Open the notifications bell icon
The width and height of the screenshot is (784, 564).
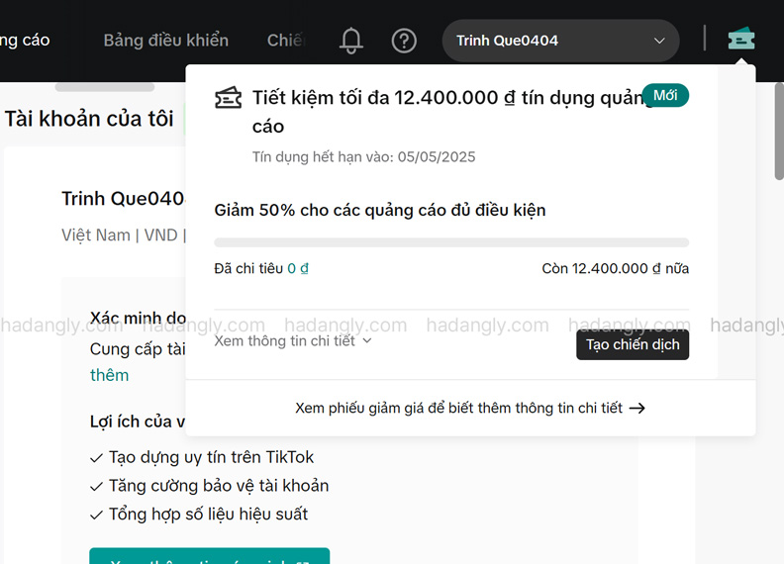tap(350, 41)
